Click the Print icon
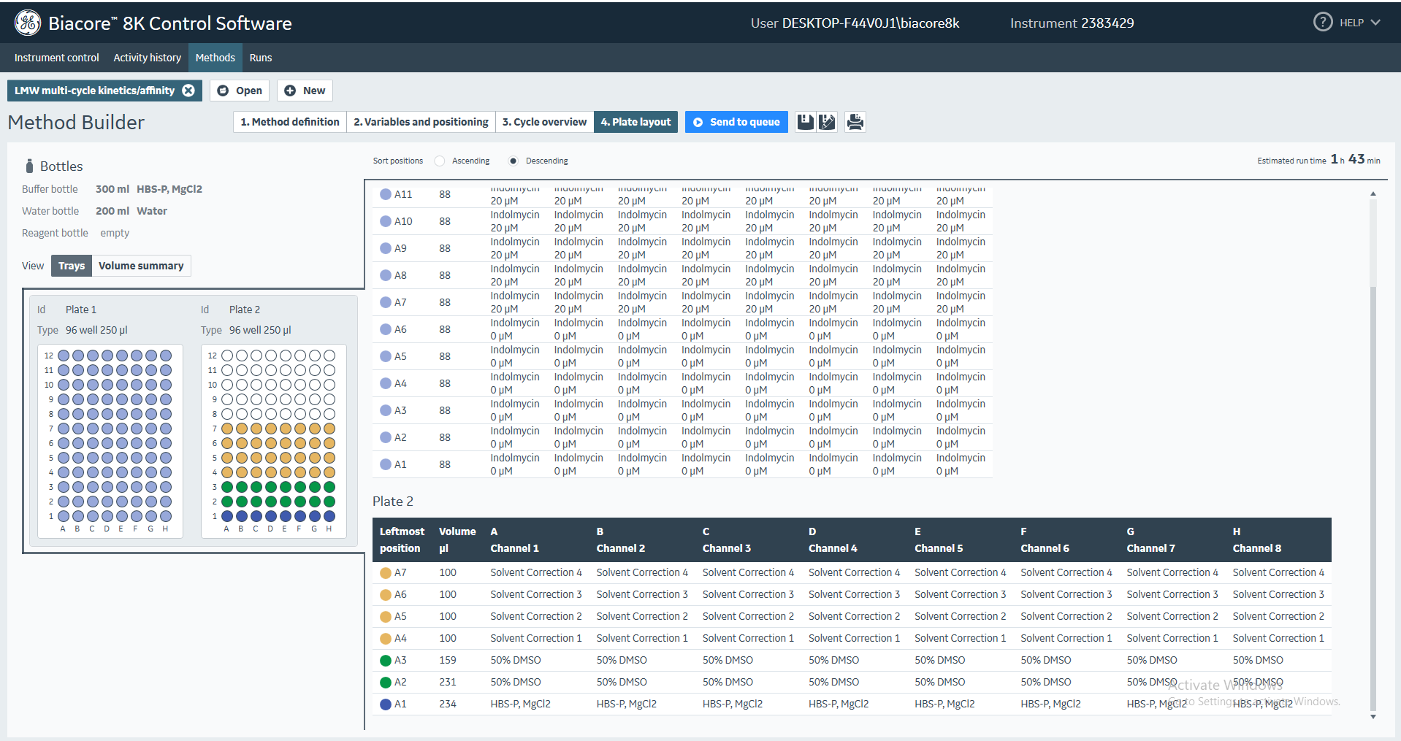 [855, 122]
